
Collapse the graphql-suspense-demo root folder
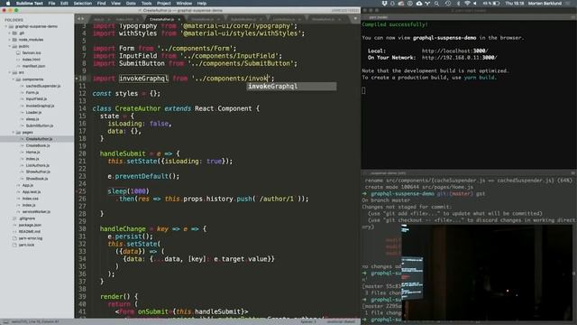pyautogui.click(x=6, y=26)
